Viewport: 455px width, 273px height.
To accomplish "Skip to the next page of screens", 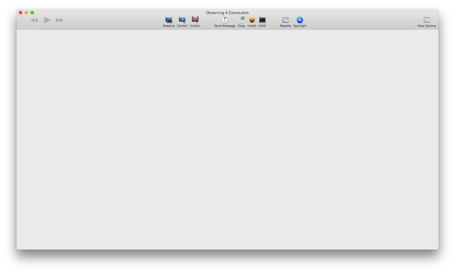I will coord(60,20).
